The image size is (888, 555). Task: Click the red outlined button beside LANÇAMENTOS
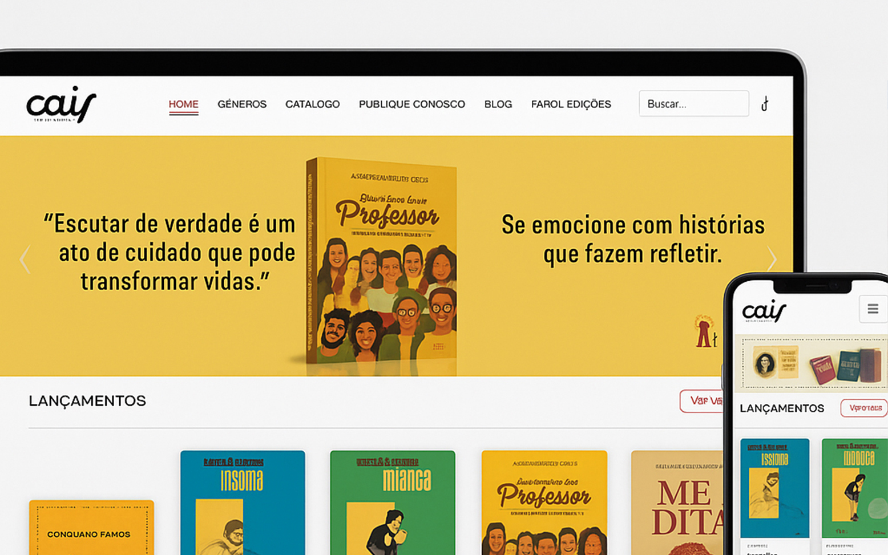[701, 401]
